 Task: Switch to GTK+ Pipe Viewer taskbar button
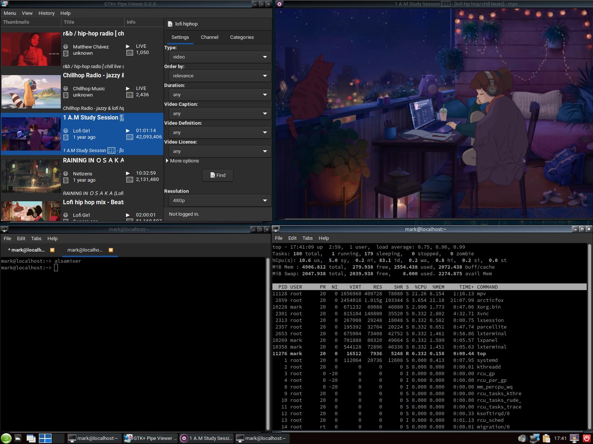point(150,438)
